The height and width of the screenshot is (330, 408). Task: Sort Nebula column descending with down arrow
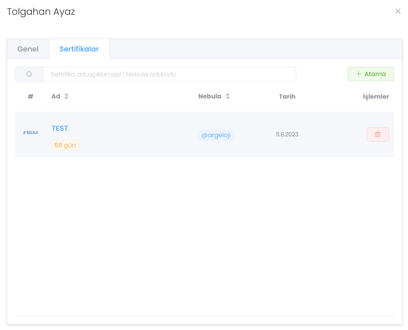pyautogui.click(x=228, y=98)
